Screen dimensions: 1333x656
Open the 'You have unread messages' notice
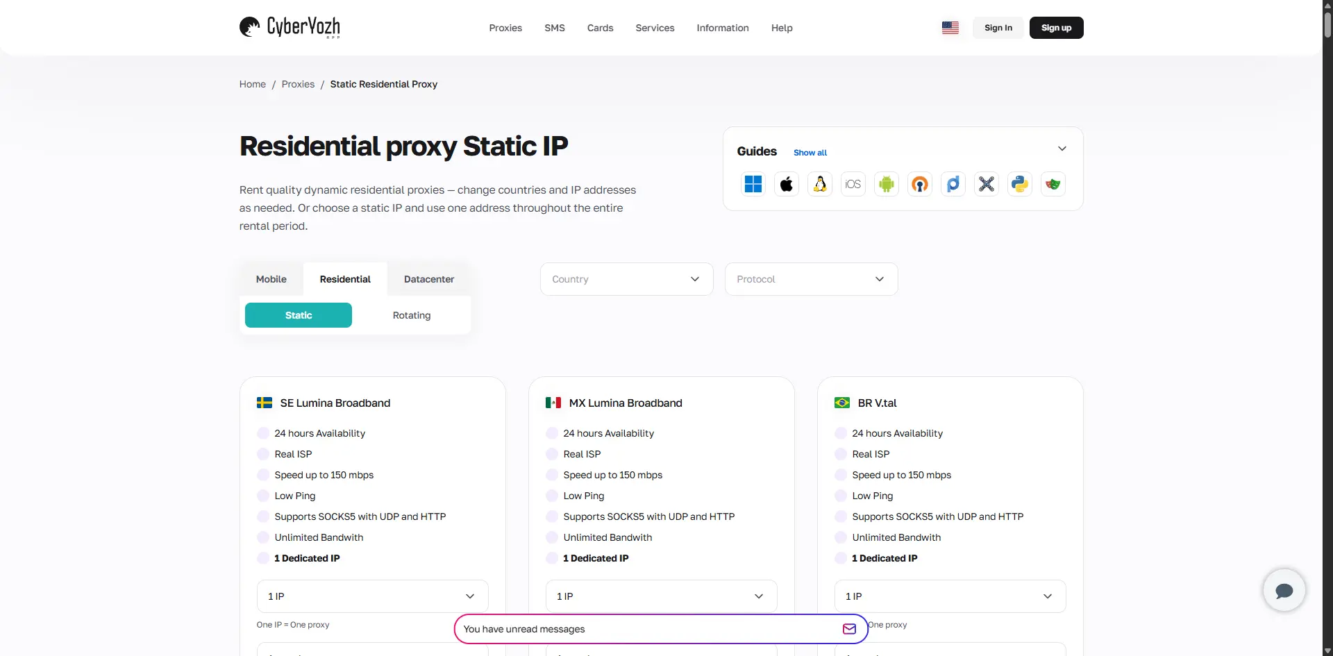tap(661, 629)
